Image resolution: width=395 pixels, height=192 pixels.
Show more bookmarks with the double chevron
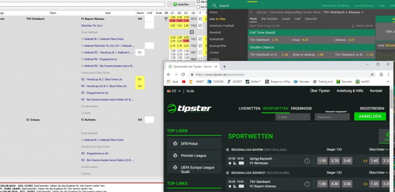tap(388, 82)
